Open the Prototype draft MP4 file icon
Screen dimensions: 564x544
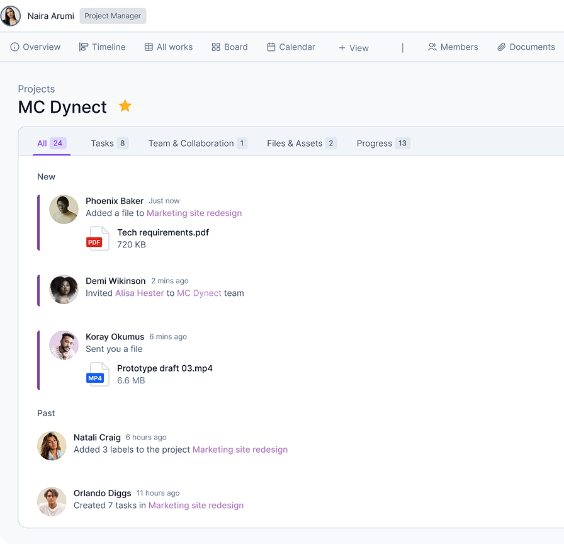tap(98, 375)
